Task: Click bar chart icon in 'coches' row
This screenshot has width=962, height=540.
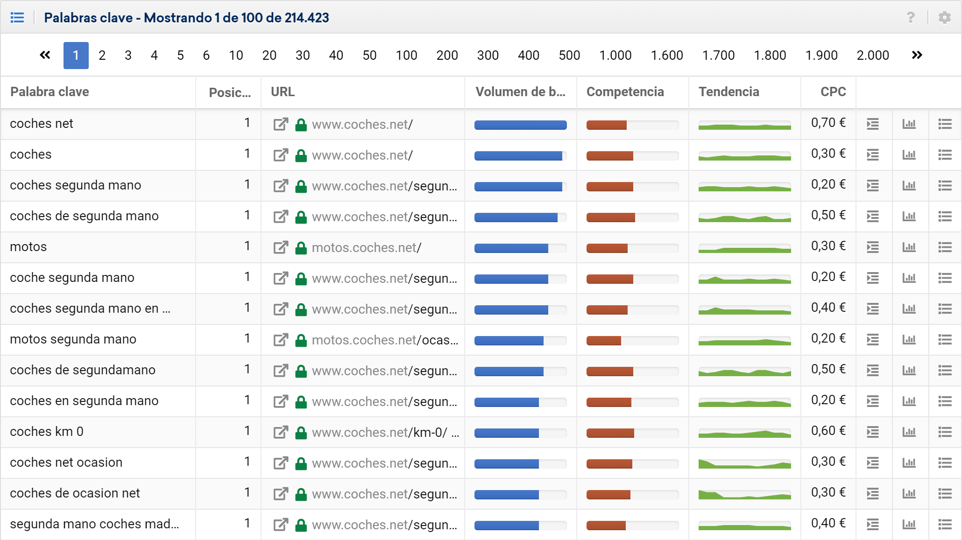Action: point(909,154)
